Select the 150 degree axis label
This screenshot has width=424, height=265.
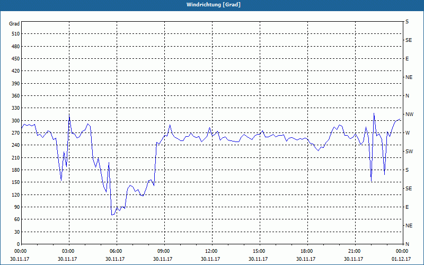coord(16,182)
